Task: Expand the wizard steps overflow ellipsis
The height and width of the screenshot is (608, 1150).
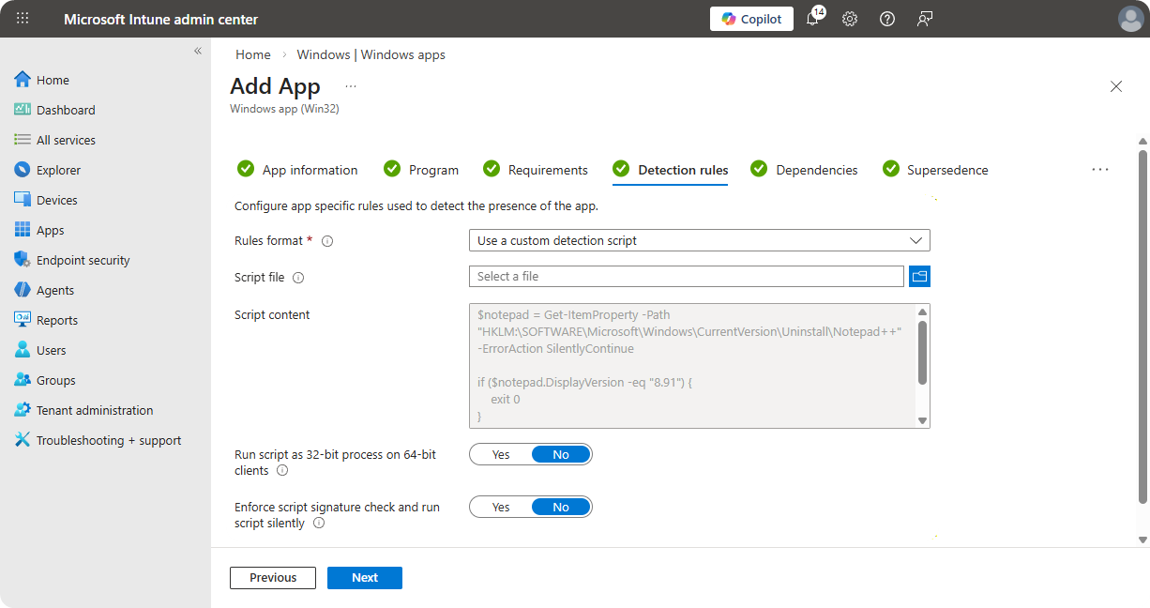Action: pos(1100,170)
